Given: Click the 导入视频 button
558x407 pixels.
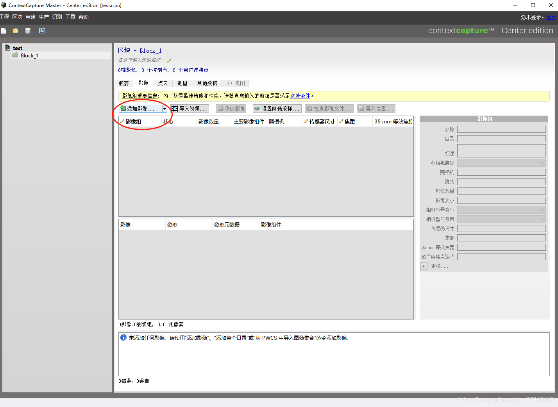Looking at the screenshot, I should click(190, 109).
